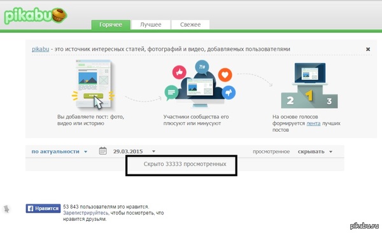The width and height of the screenshot is (382, 233).
Task: Click the add-post illustration with cursor
Action: (x=94, y=84)
